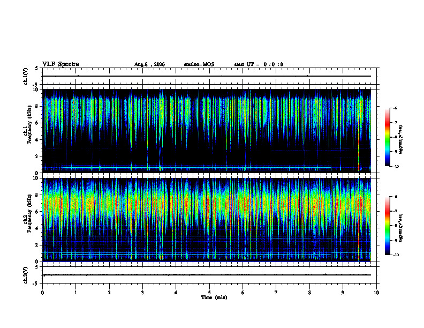Image resolution: width=424 pixels, height=328 pixels.
Task: Click the "2" kHz tick on ch.2 frequency axis
Action: (x=37, y=245)
